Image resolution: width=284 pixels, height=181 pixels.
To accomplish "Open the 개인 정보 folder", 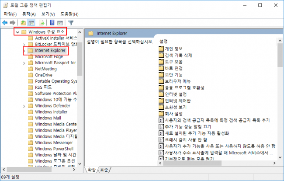I will tap(170, 49).
